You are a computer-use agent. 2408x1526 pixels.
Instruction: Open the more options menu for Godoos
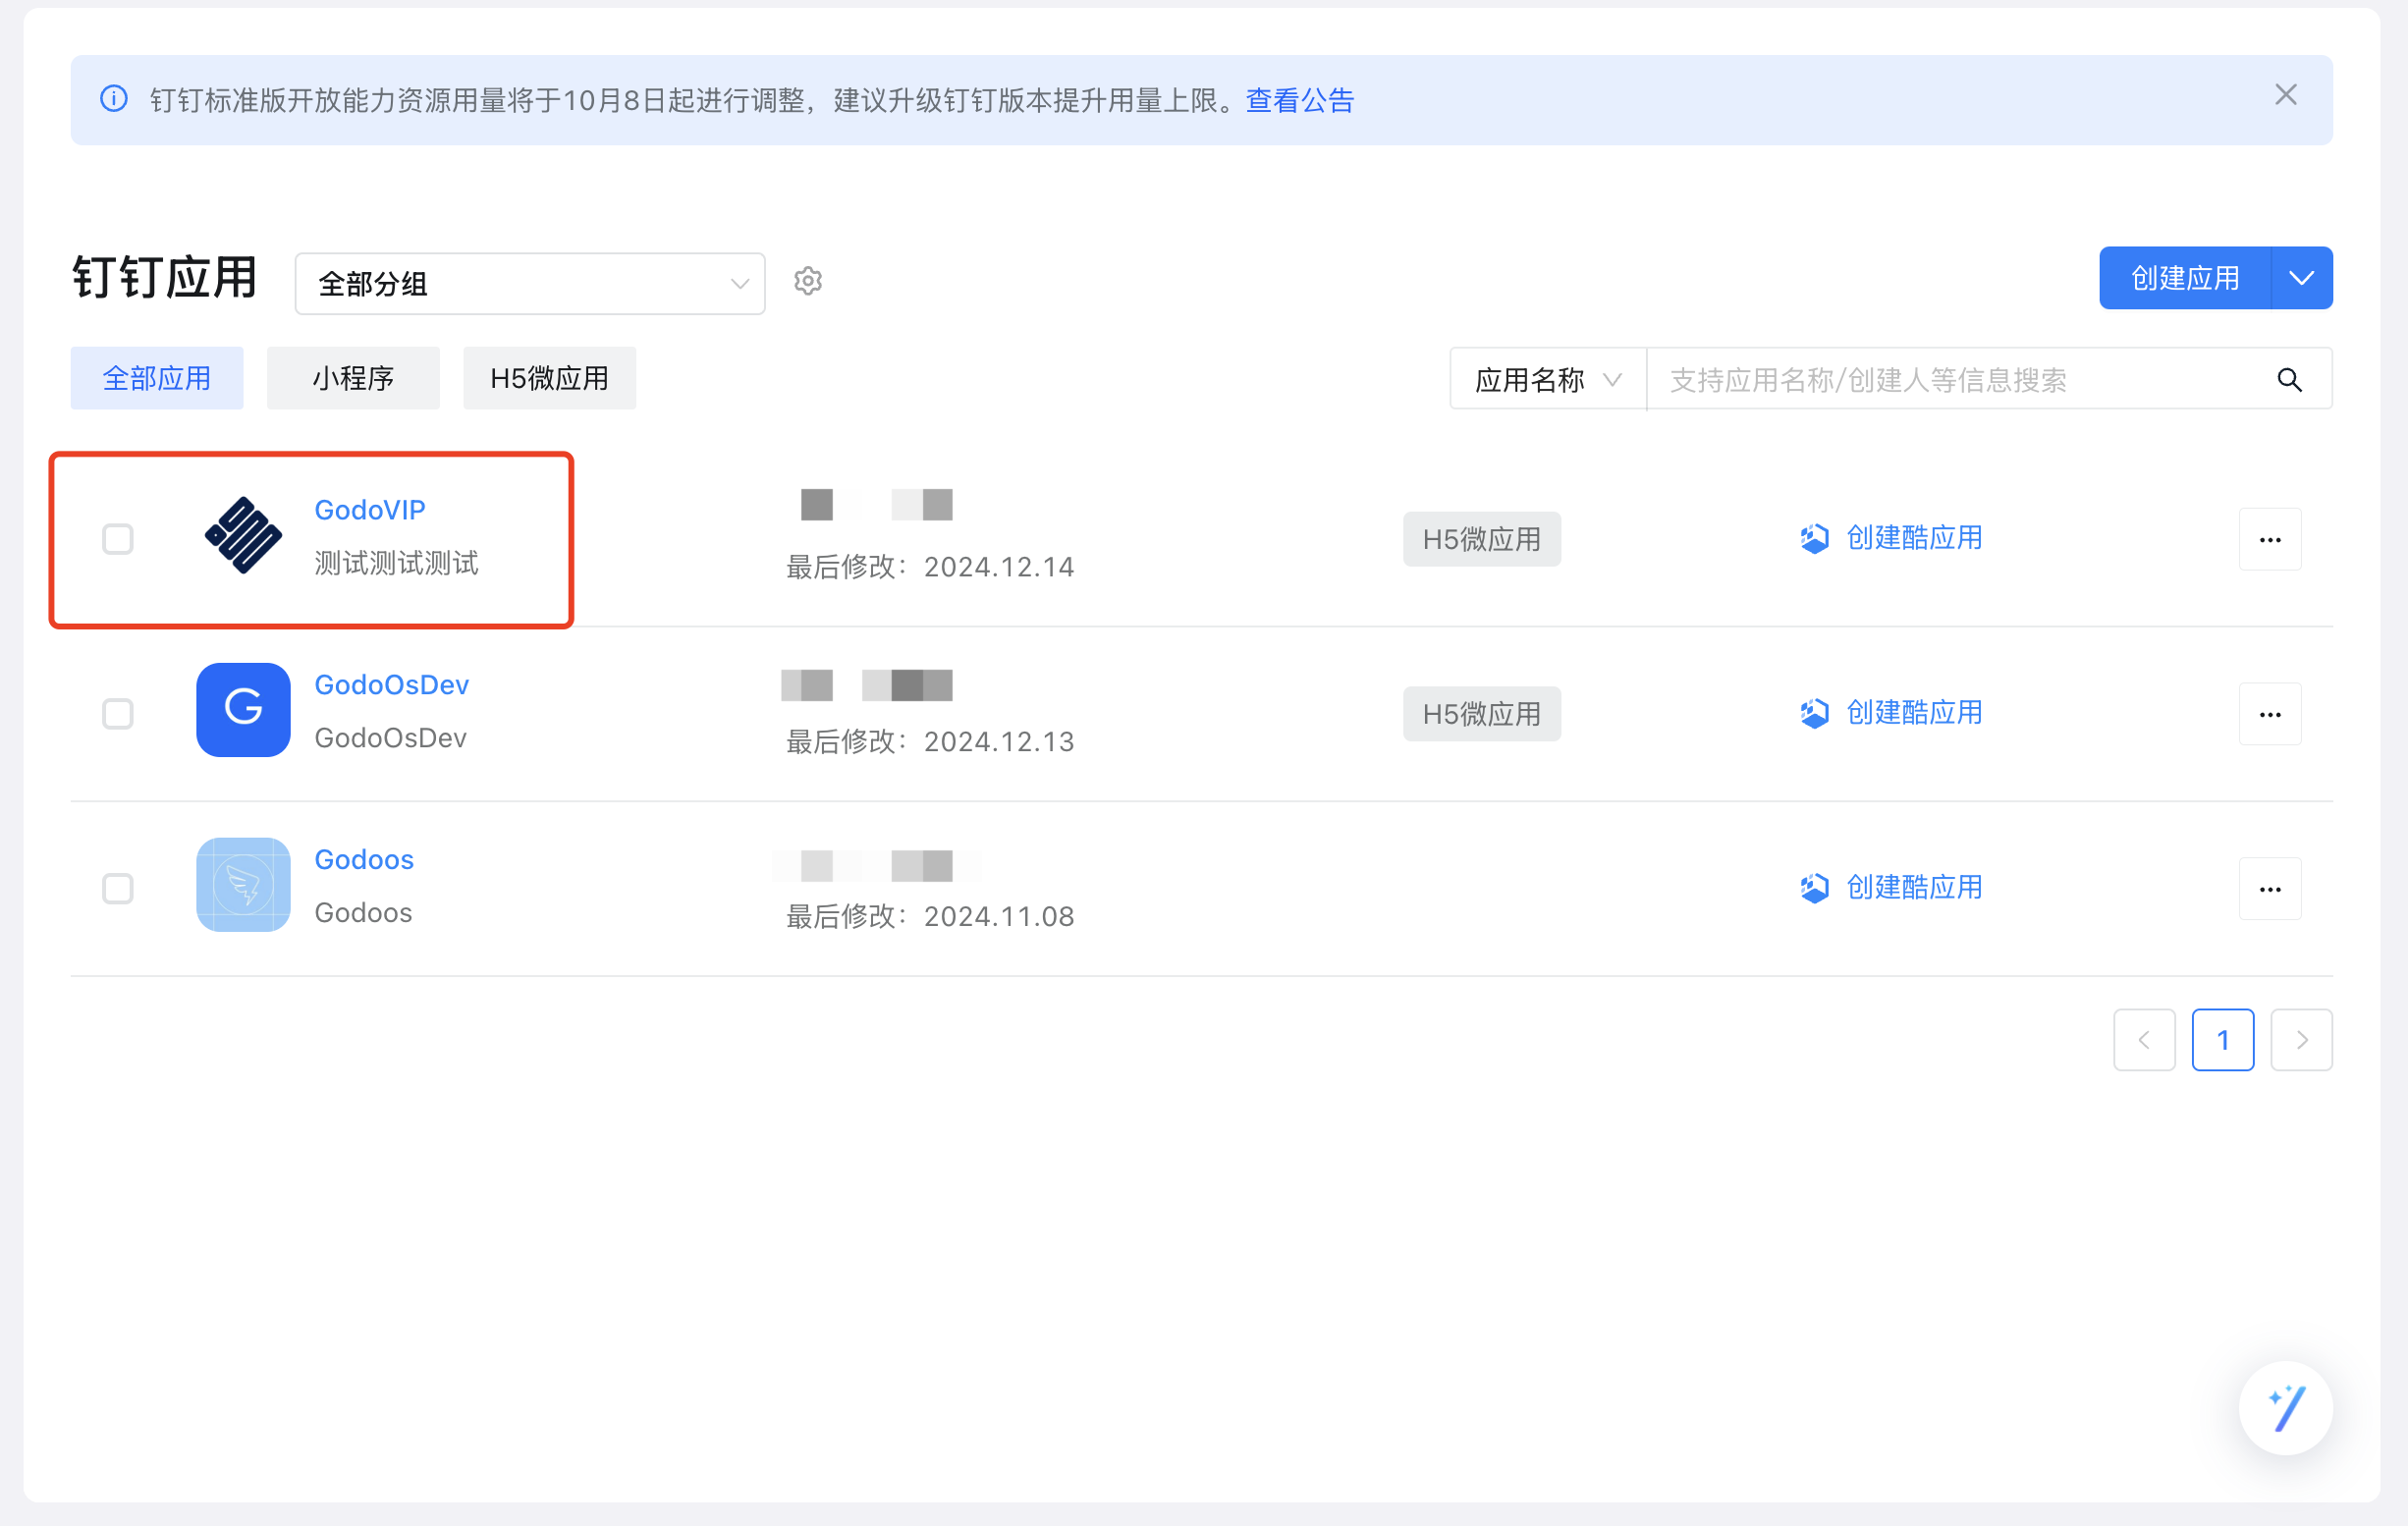pyautogui.click(x=2270, y=890)
